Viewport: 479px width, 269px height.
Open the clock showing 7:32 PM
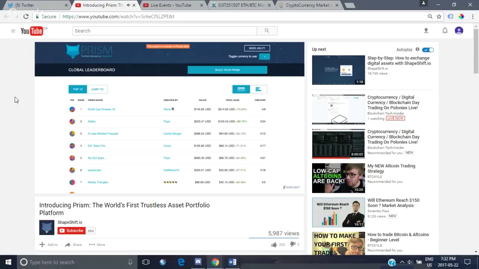click(448, 262)
